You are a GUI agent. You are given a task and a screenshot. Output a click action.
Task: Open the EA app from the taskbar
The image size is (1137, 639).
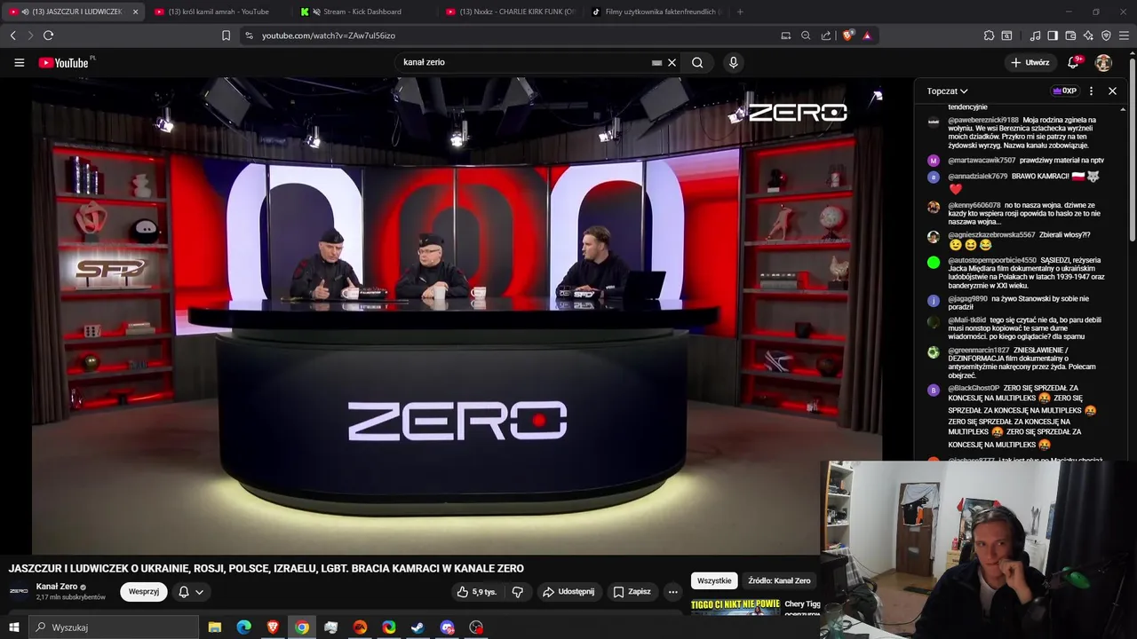tap(360, 627)
